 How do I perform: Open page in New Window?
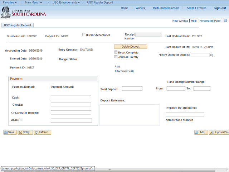tap(180, 21)
